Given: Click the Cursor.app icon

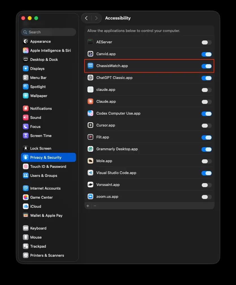Looking at the screenshot, I should (x=90, y=125).
